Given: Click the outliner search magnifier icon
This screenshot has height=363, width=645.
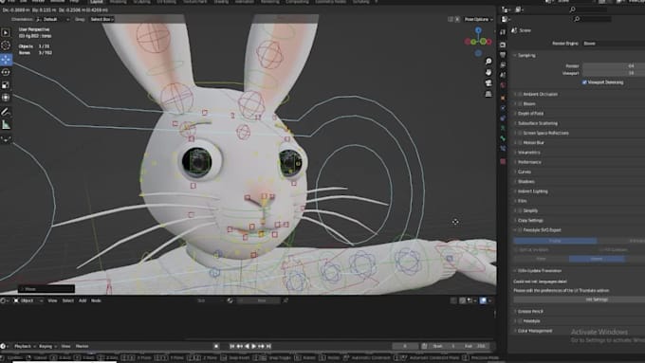Looking at the screenshot, I should point(572,9).
